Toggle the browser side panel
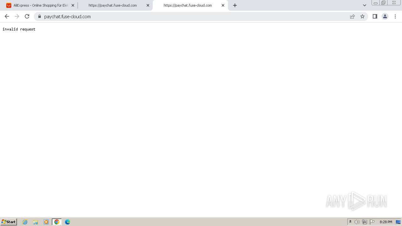The width and height of the screenshot is (402, 226). tap(375, 16)
